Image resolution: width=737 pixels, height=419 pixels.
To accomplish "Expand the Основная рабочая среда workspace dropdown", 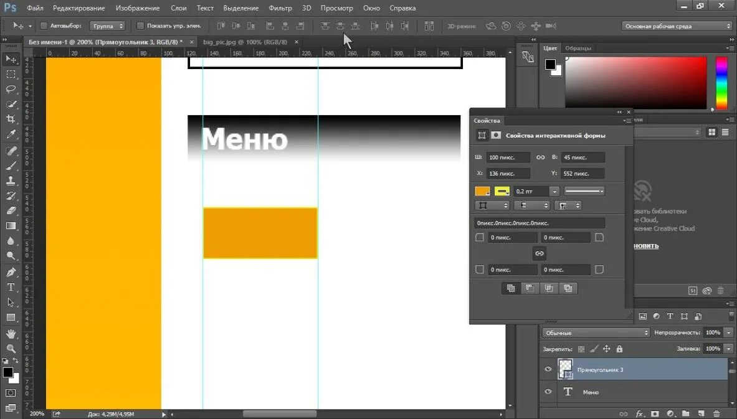I will [x=677, y=26].
